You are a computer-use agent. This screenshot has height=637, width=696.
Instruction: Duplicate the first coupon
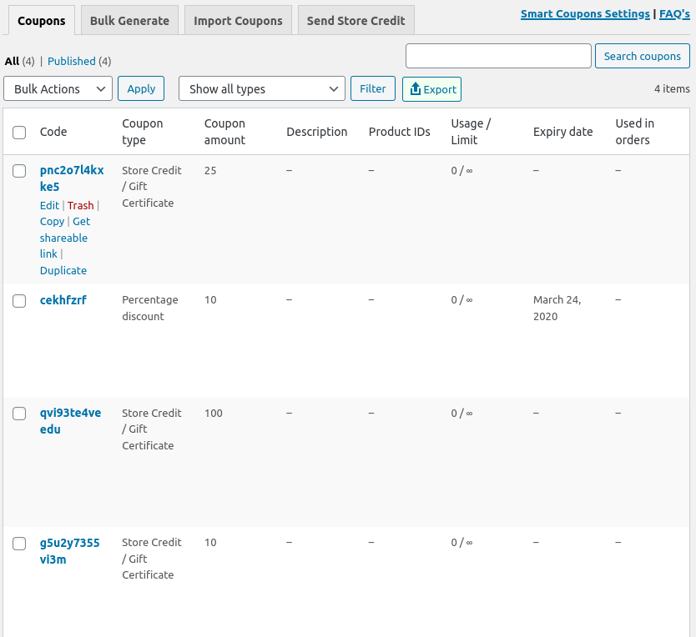[x=63, y=270]
